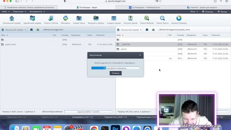Open the Локальный сервер toolbar icon
231x130 pixels.
click(x=12, y=20)
